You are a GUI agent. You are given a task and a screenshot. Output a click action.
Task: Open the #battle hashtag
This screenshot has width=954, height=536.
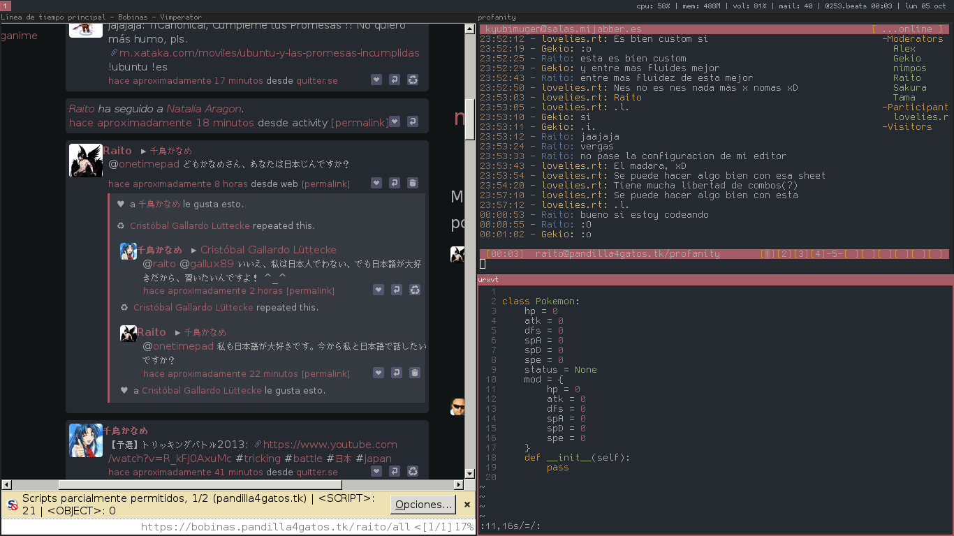pos(304,459)
